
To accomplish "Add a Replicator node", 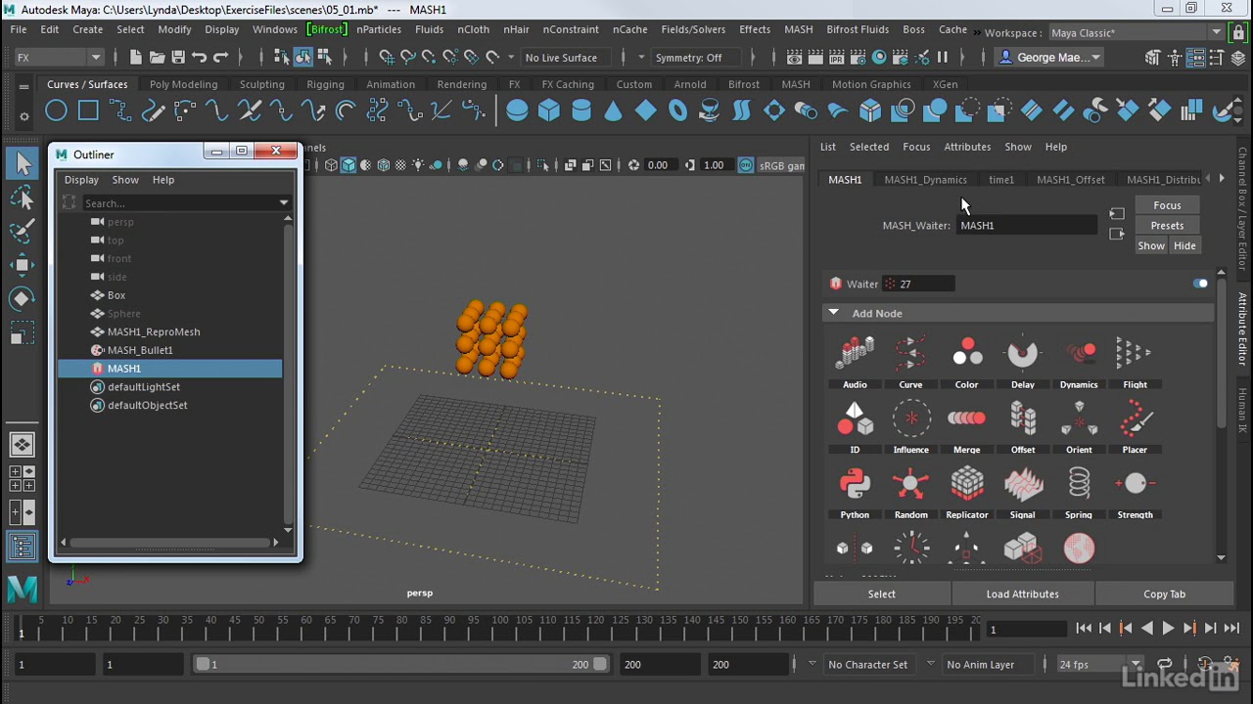I will click(966, 484).
